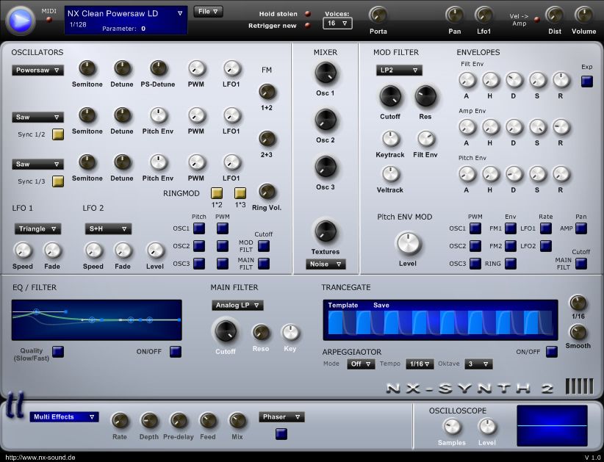Open oscillator 1 Powersaw waveform dropdown
The height and width of the screenshot is (462, 604).
pos(37,70)
